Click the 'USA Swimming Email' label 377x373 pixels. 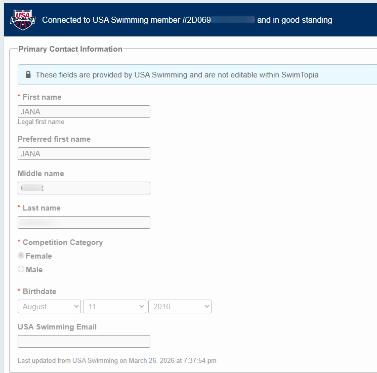click(x=57, y=327)
